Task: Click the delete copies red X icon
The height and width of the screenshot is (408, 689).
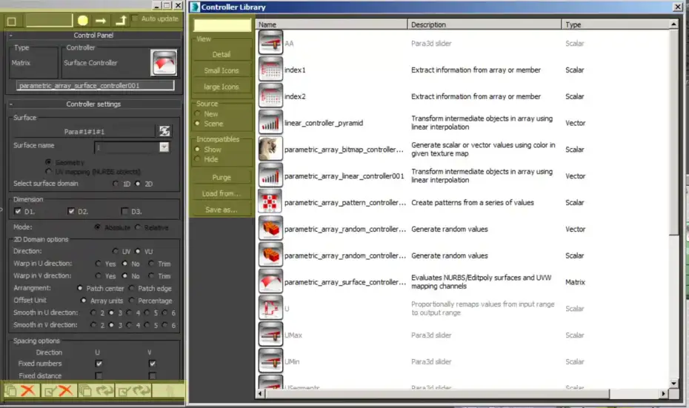Action: [x=27, y=390]
